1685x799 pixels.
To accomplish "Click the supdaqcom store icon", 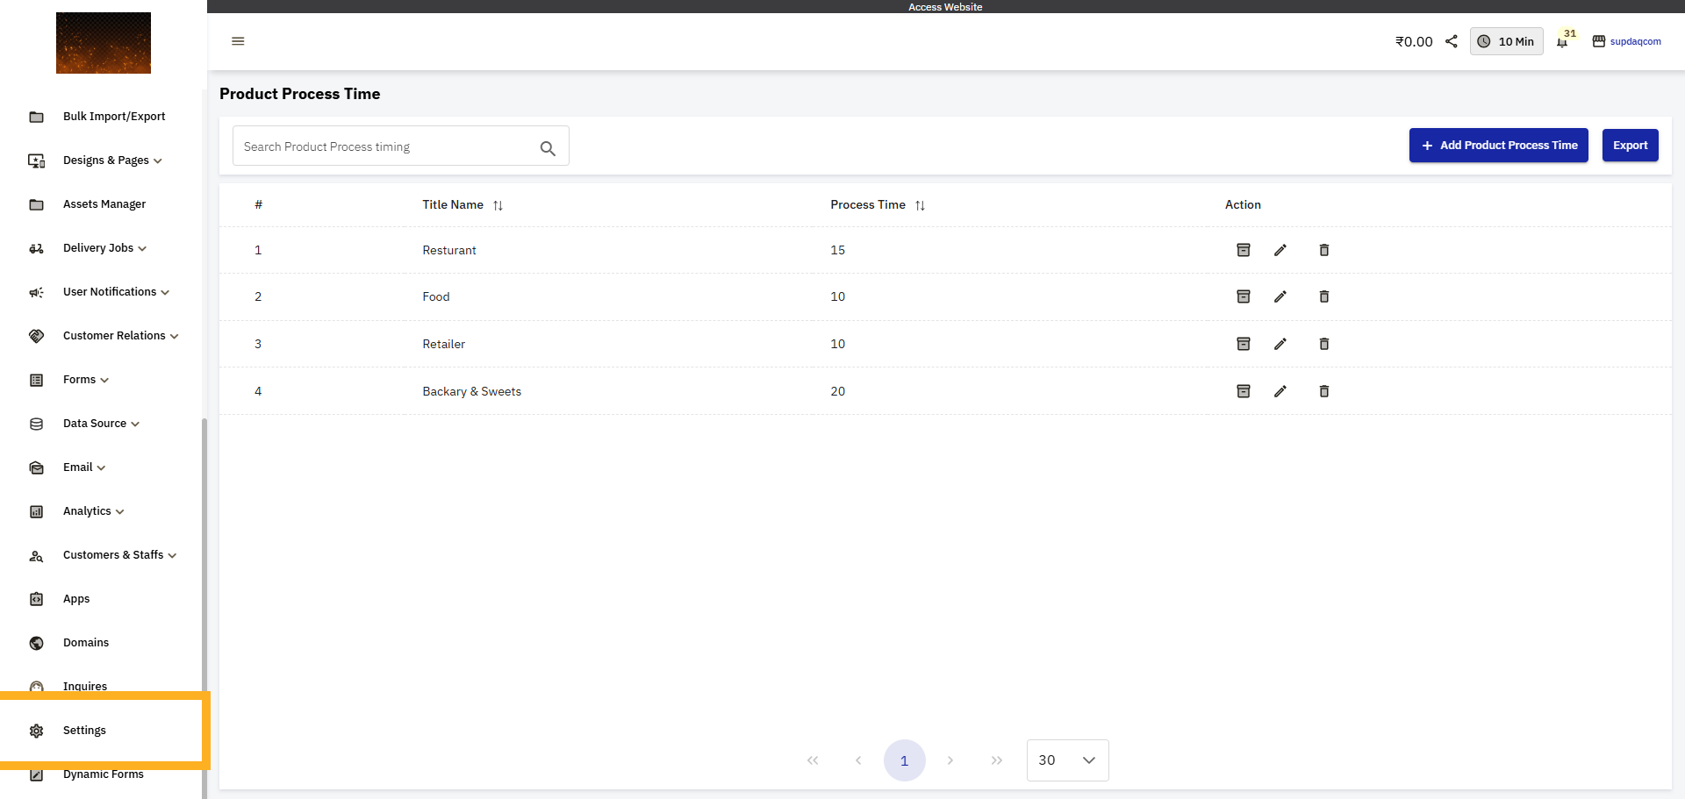I will (1599, 41).
